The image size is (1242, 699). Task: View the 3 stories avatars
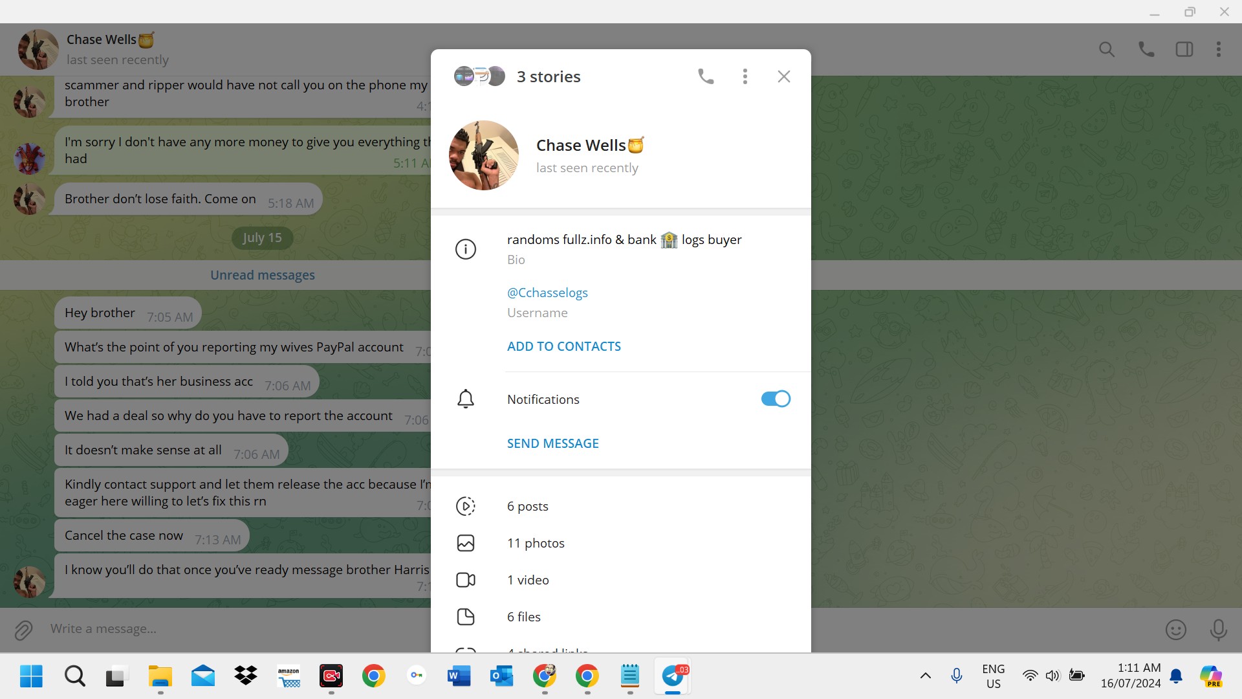click(x=479, y=76)
